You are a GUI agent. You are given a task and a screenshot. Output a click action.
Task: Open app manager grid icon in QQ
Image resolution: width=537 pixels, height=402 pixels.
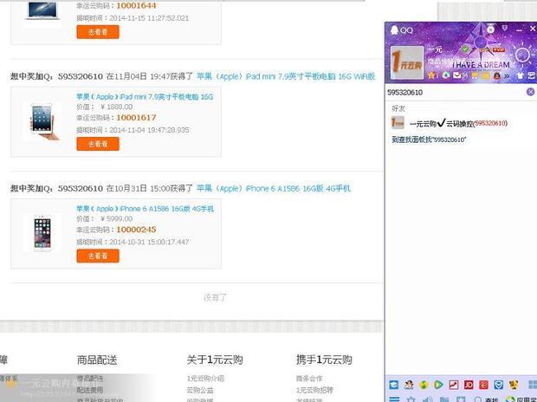[533, 385]
